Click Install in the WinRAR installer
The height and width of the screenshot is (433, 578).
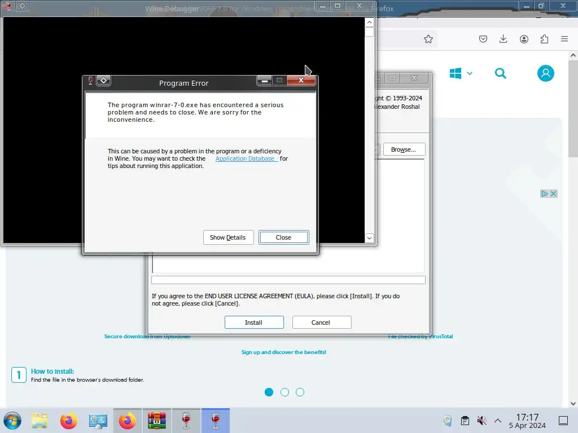click(254, 322)
